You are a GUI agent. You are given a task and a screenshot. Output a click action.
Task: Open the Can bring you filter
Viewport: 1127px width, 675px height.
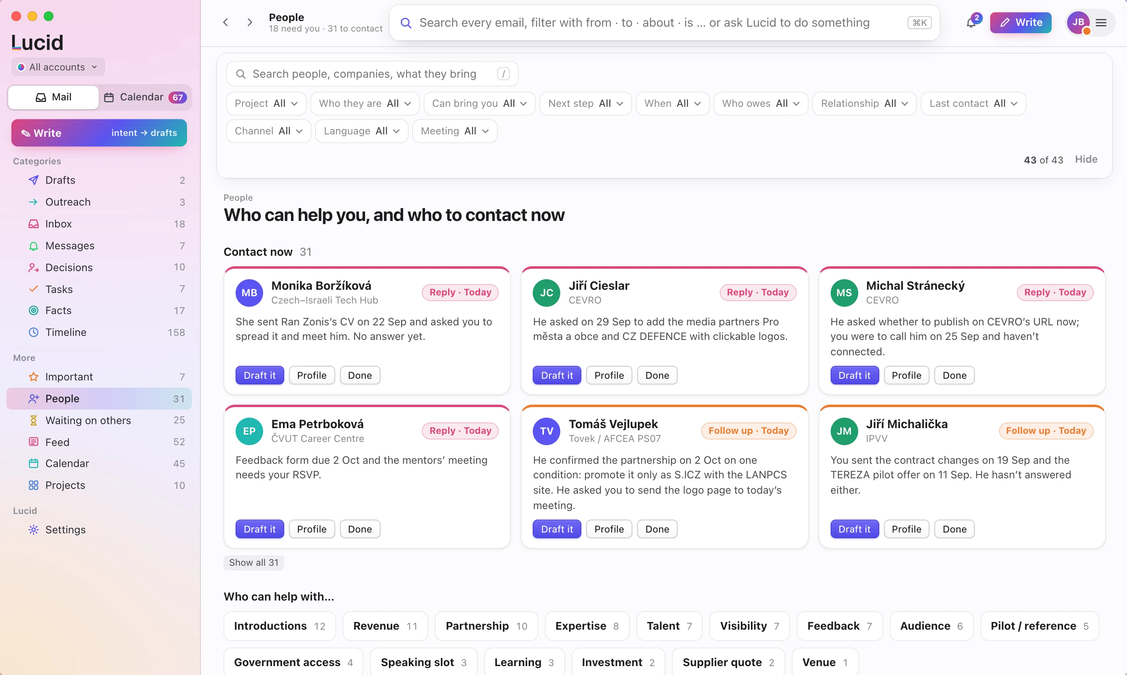(x=479, y=104)
